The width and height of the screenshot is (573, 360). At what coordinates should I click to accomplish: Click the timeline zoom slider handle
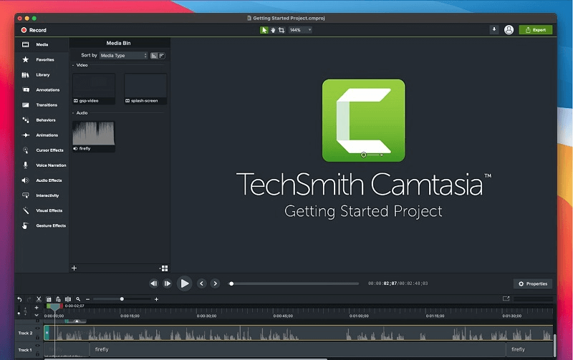(x=122, y=299)
